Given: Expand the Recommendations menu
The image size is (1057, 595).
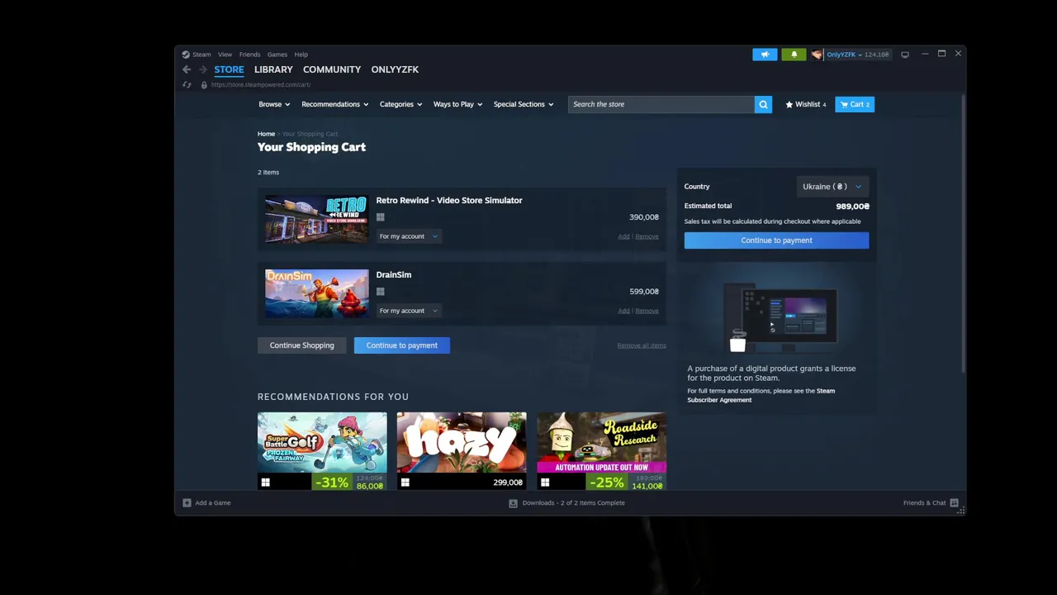Looking at the screenshot, I should coord(334,104).
